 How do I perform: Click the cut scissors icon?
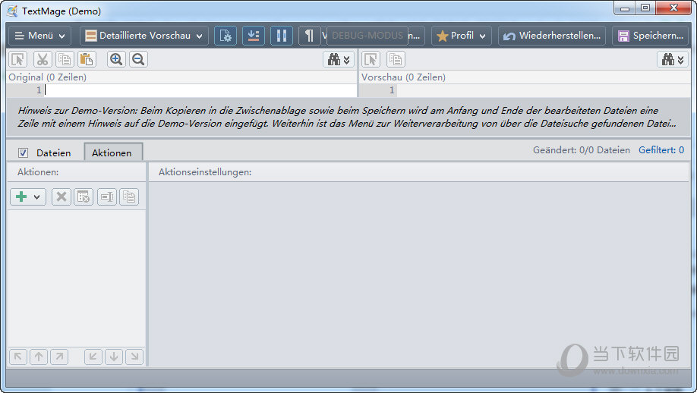43,59
